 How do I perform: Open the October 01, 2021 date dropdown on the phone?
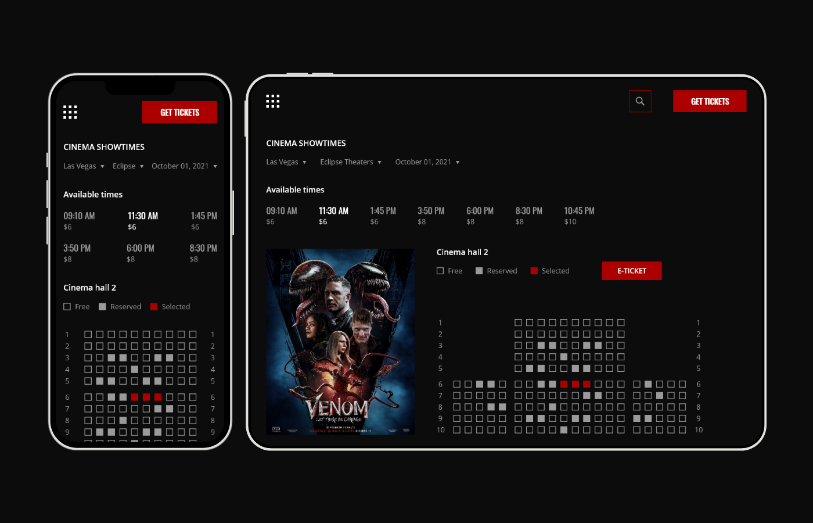pos(184,166)
